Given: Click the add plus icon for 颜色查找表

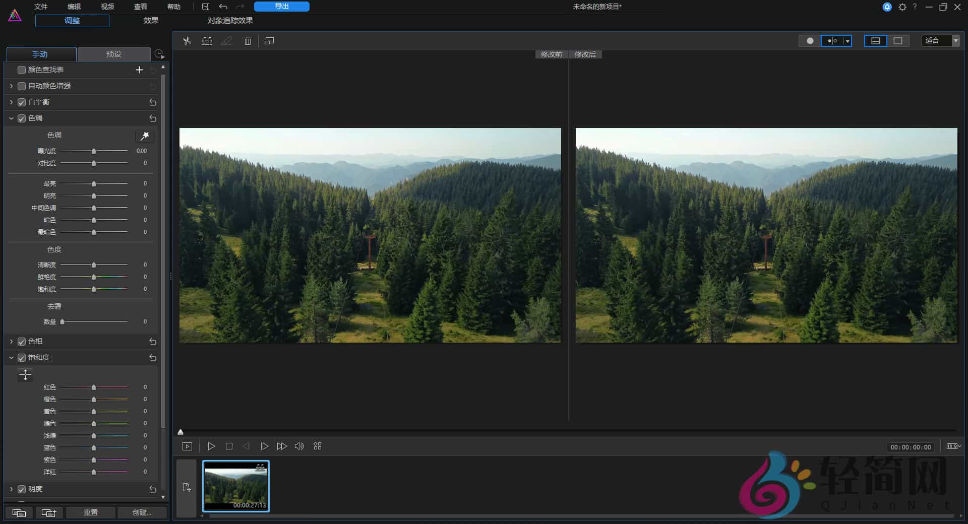Looking at the screenshot, I should [140, 70].
